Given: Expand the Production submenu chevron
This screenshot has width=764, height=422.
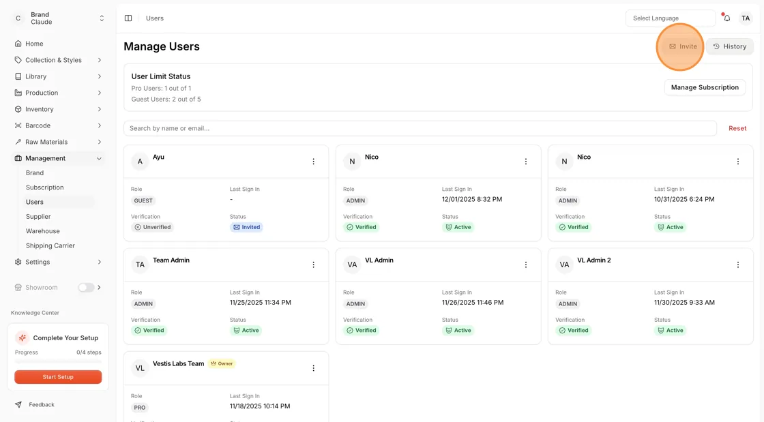Looking at the screenshot, I should pyautogui.click(x=100, y=93).
